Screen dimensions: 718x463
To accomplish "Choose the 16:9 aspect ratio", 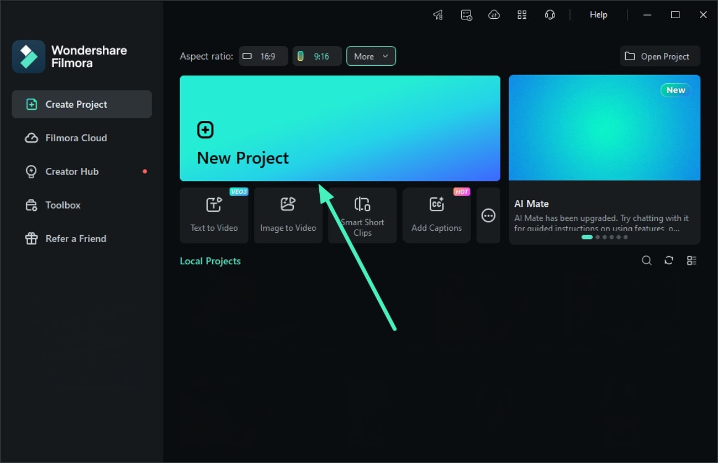I will tap(263, 56).
